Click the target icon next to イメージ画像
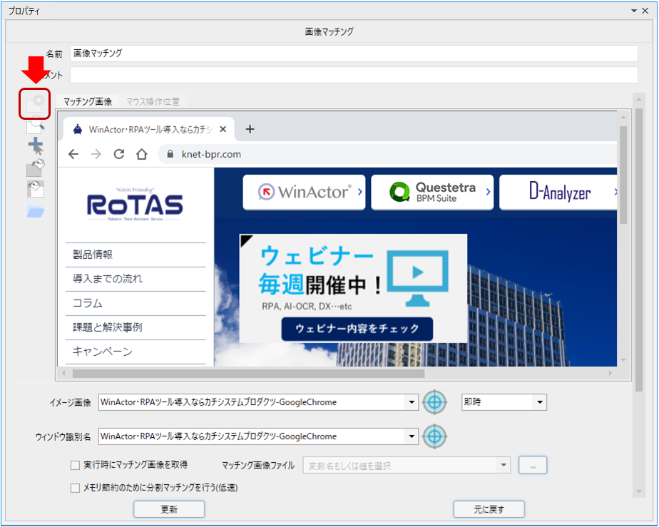Image resolution: width=659 pixels, height=527 pixels. pos(434,402)
